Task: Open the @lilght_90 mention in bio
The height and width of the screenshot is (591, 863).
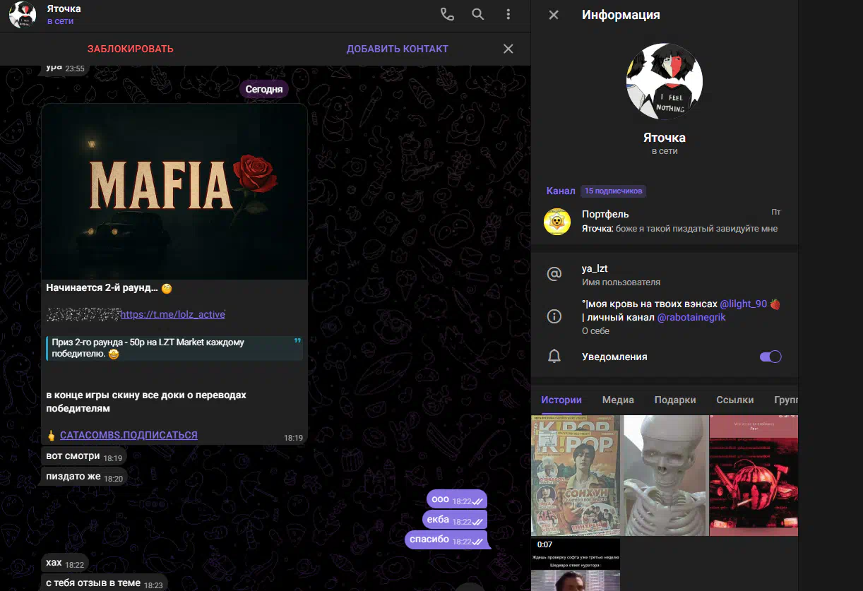Action: [x=744, y=304]
